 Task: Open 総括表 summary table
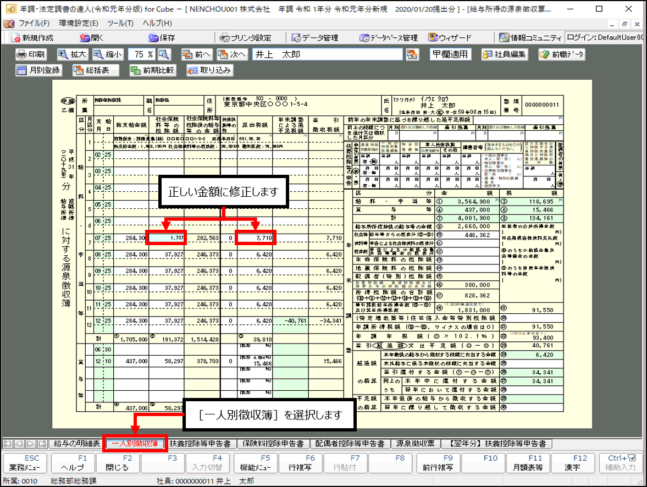click(96, 70)
